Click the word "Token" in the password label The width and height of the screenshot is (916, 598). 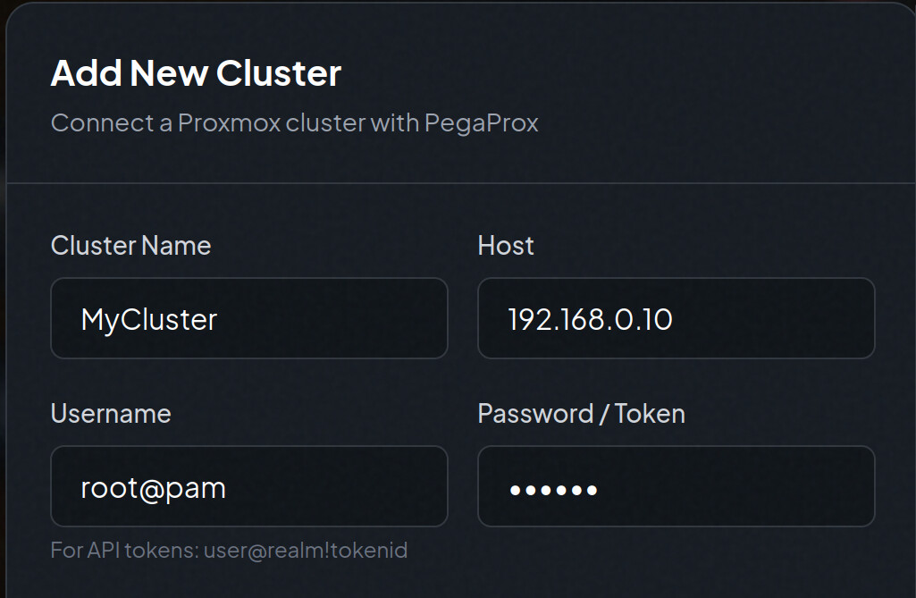tap(650, 414)
